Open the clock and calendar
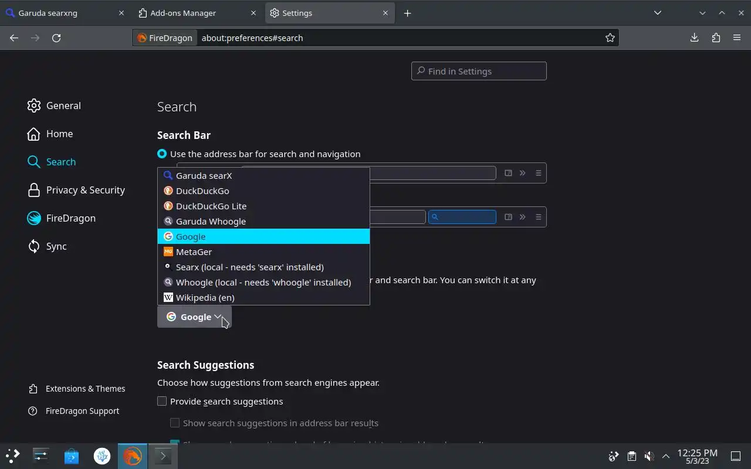 (x=698, y=456)
